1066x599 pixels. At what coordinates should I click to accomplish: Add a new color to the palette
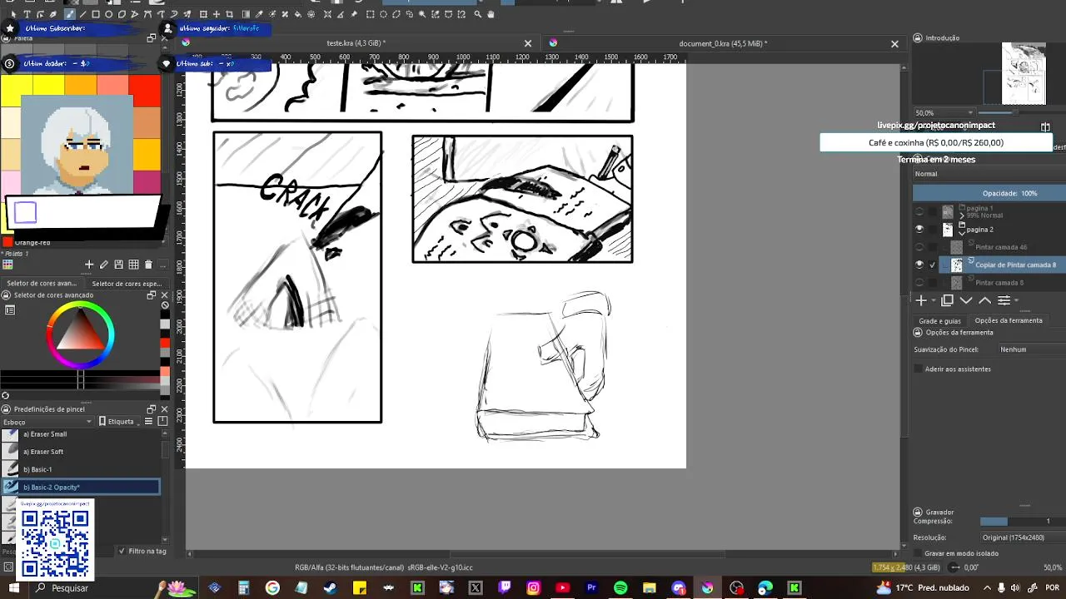click(89, 265)
